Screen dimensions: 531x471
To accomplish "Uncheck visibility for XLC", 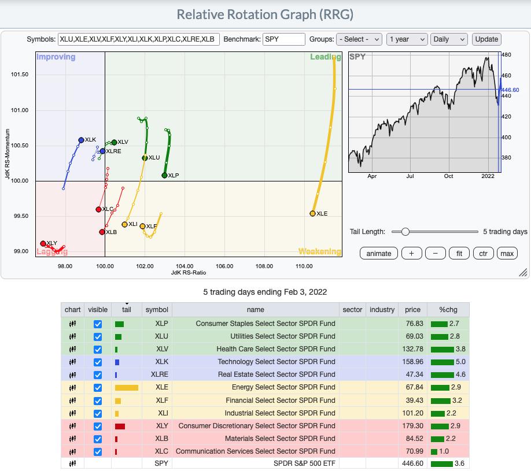I will (x=98, y=452).
